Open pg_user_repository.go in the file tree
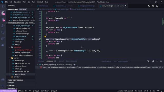 [x=23, y=53]
